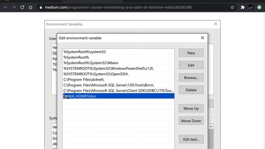Select the SQL Server\130\Tools\Binn\ entry
Screen dimensions: 265x149
pos(118,85)
